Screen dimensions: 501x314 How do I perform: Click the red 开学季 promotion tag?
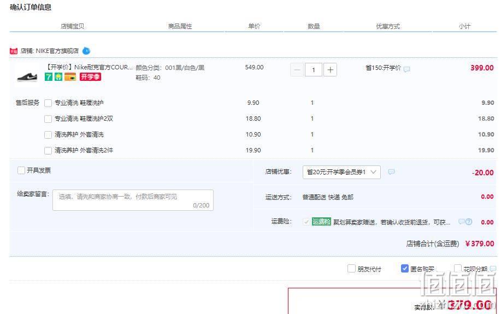click(x=91, y=76)
